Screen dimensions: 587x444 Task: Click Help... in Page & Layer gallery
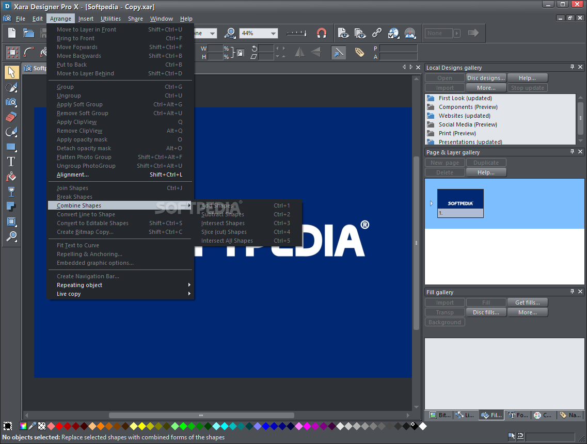point(486,172)
